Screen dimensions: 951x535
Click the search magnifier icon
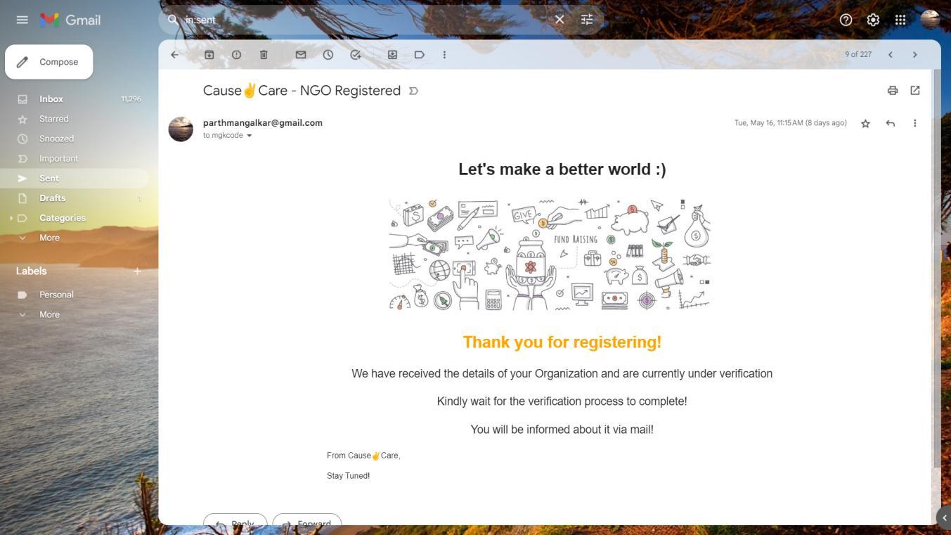(173, 20)
